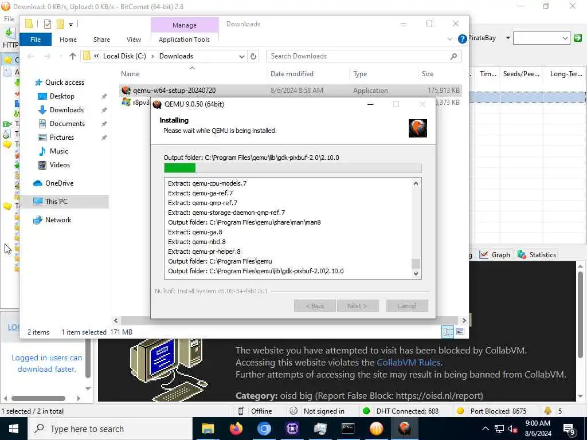
Task: Click the search magnifier icon in Explorer
Action: coord(454,56)
